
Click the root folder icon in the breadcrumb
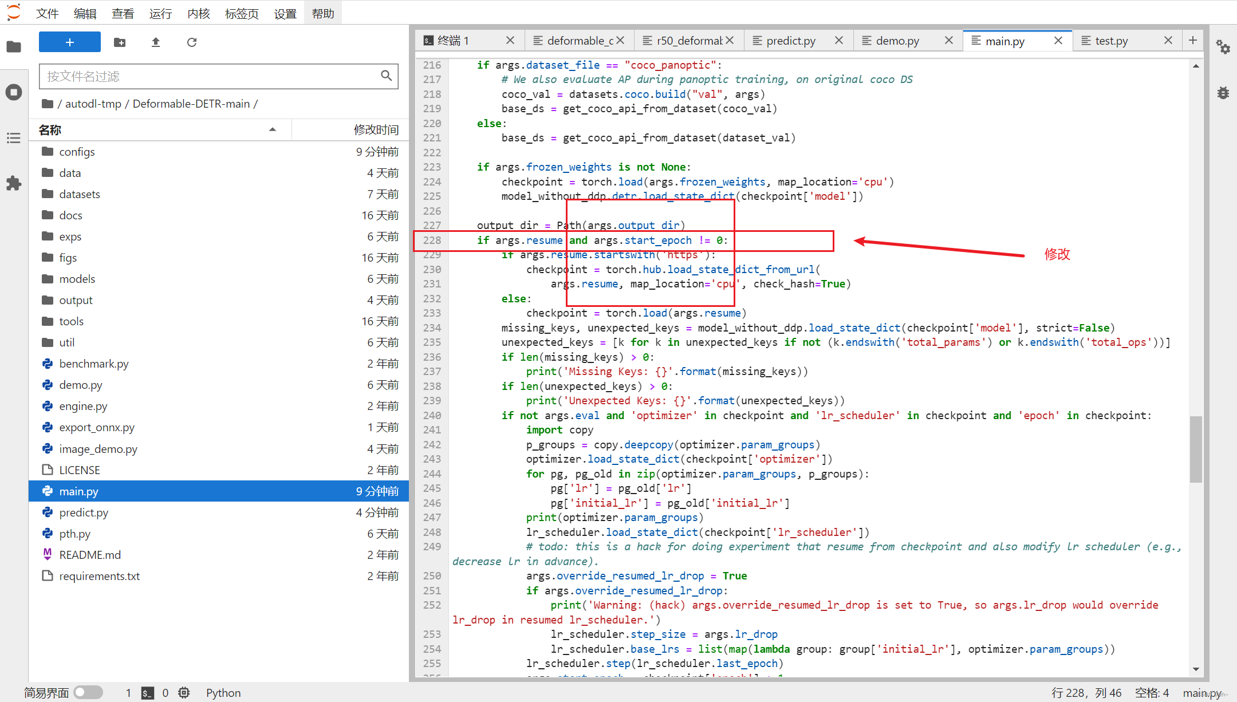tap(48, 104)
